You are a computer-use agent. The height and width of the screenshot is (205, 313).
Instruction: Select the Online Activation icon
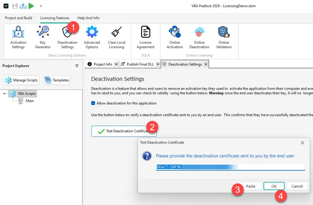(x=175, y=37)
